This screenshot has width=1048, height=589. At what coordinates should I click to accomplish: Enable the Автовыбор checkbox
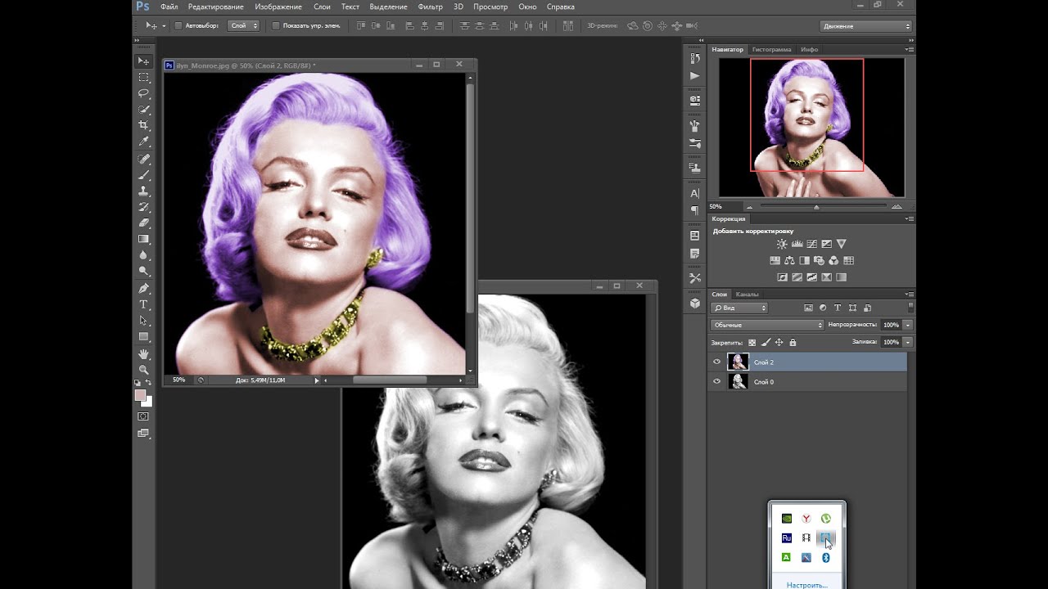tap(178, 25)
